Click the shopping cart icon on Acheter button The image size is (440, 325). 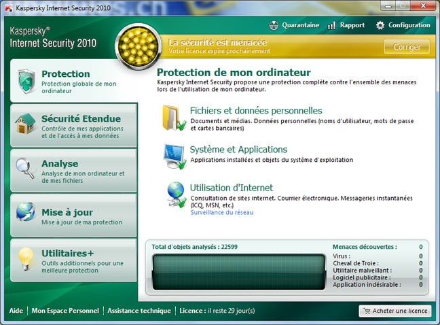[x=367, y=311]
